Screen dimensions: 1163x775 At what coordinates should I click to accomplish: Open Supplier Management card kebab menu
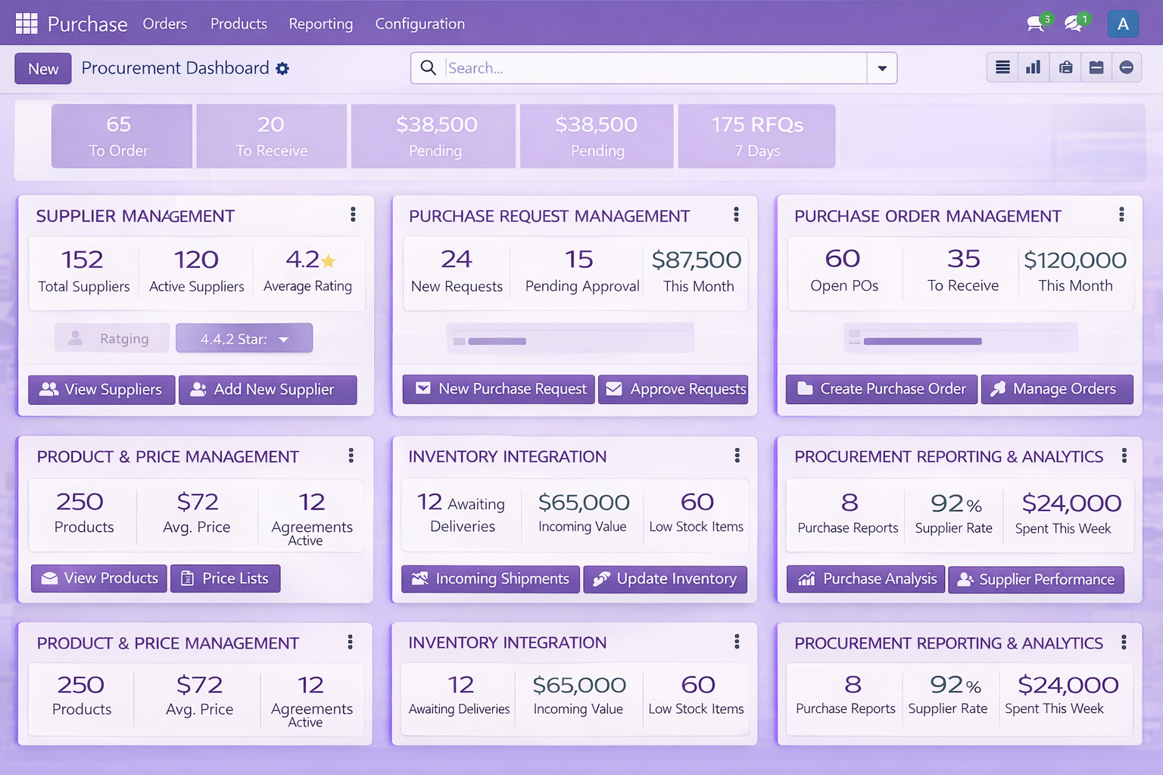[x=353, y=215]
